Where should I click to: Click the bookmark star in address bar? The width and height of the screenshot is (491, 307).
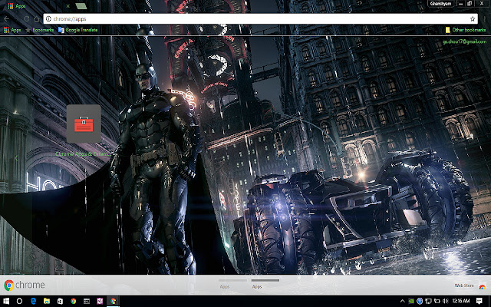tap(473, 18)
